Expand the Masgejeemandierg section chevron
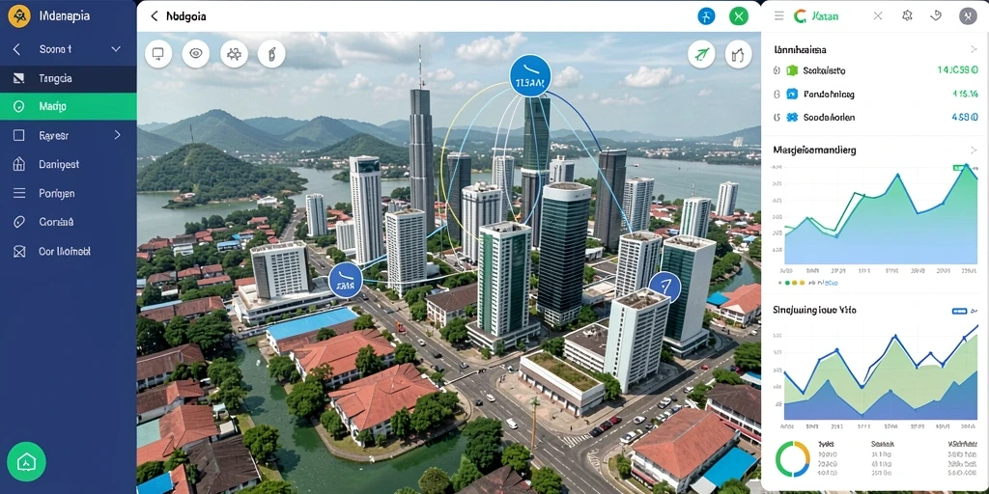The width and height of the screenshot is (989, 494). point(974,150)
